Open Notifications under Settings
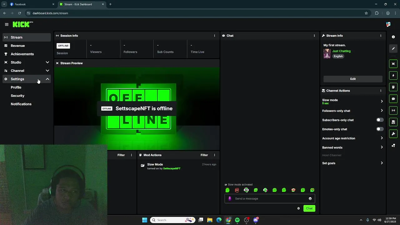This screenshot has height=225, width=400. (21, 104)
